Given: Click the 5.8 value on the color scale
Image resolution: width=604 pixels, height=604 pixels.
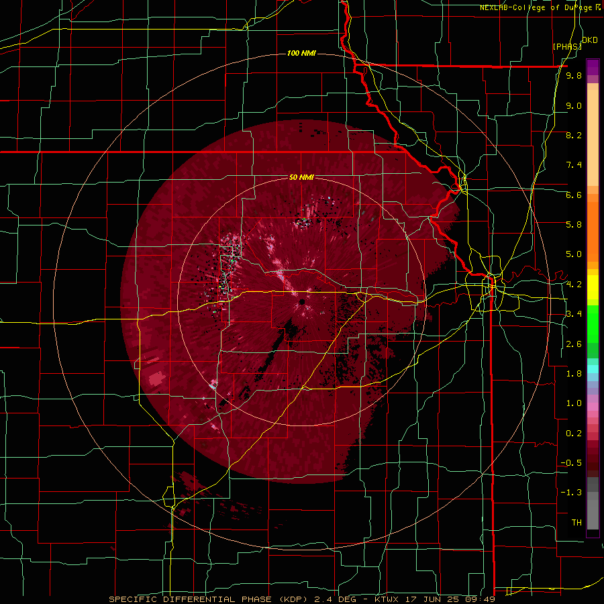Looking at the screenshot, I should click(574, 225).
